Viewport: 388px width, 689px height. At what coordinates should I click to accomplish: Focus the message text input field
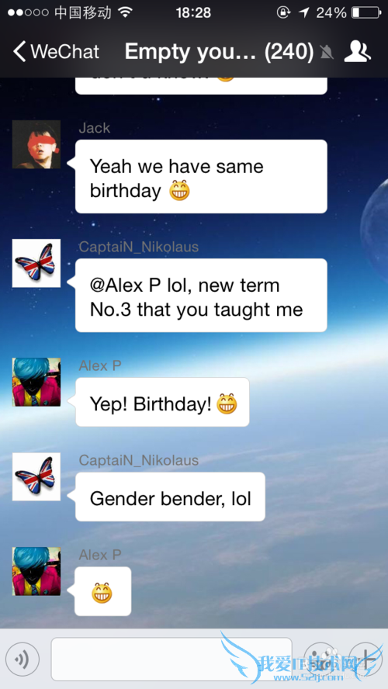(x=171, y=659)
